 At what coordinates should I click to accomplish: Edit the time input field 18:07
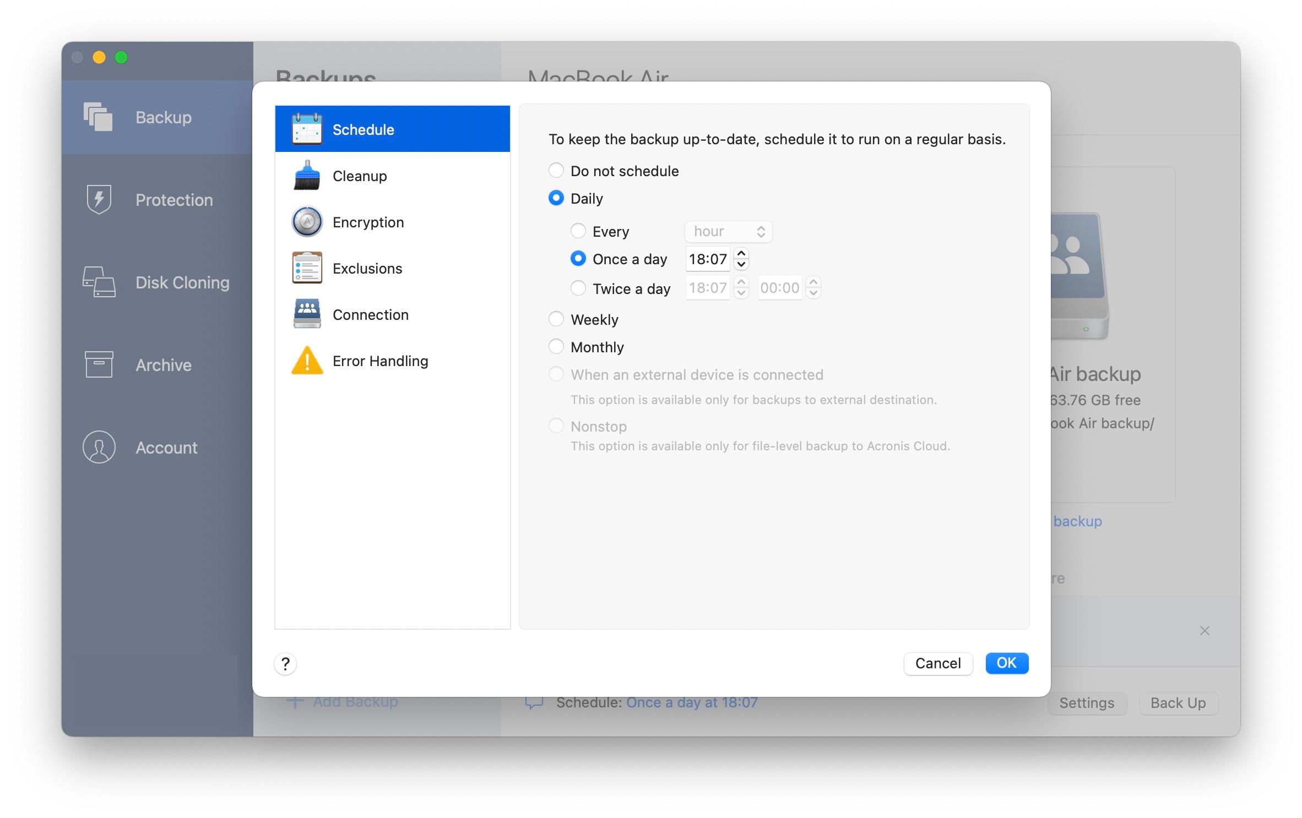tap(707, 259)
